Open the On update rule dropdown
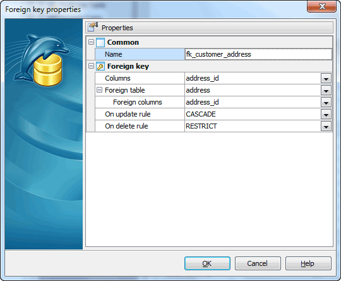Image resolution: width=341 pixels, height=281 pixels. (326, 114)
